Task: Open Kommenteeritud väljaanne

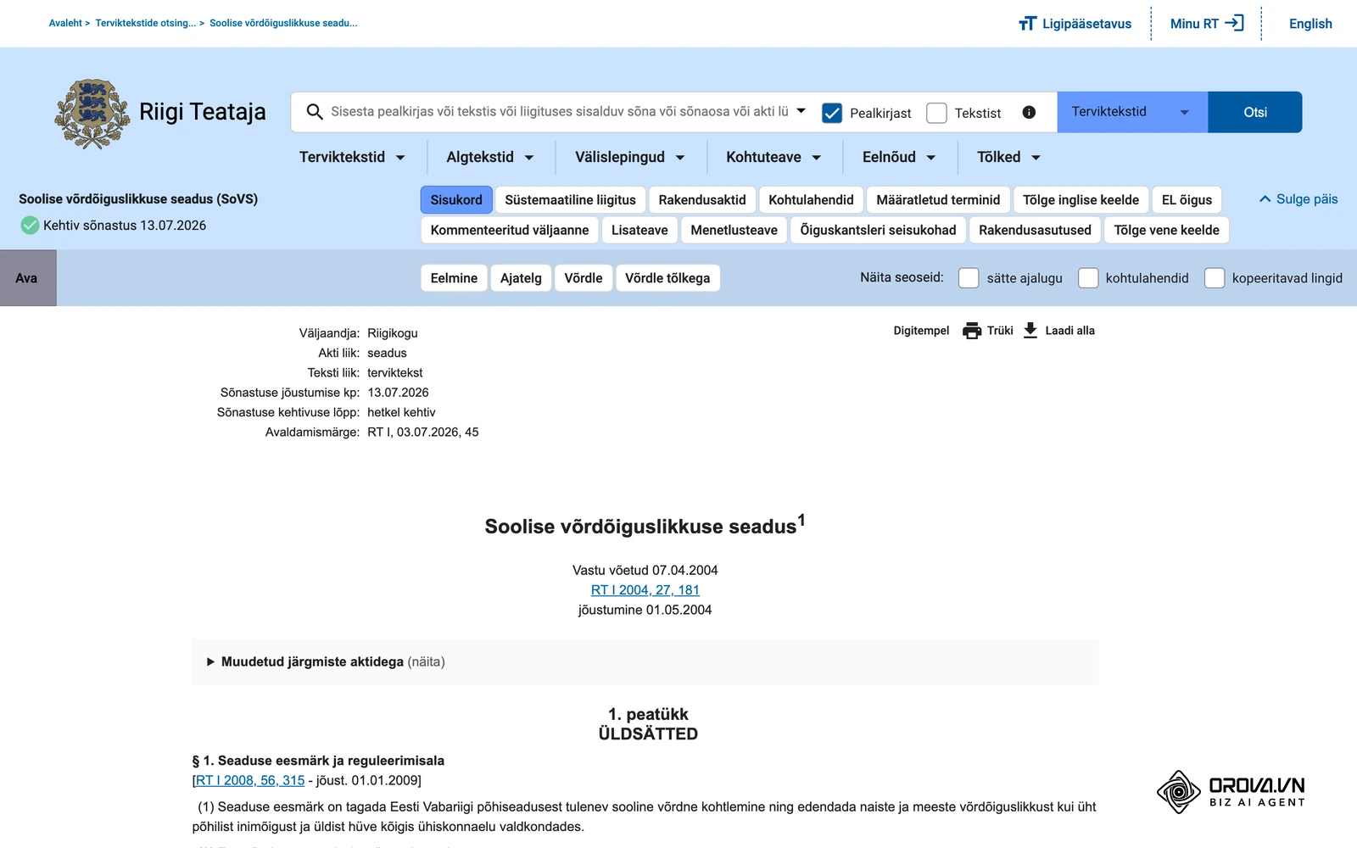Action: pyautogui.click(x=510, y=230)
